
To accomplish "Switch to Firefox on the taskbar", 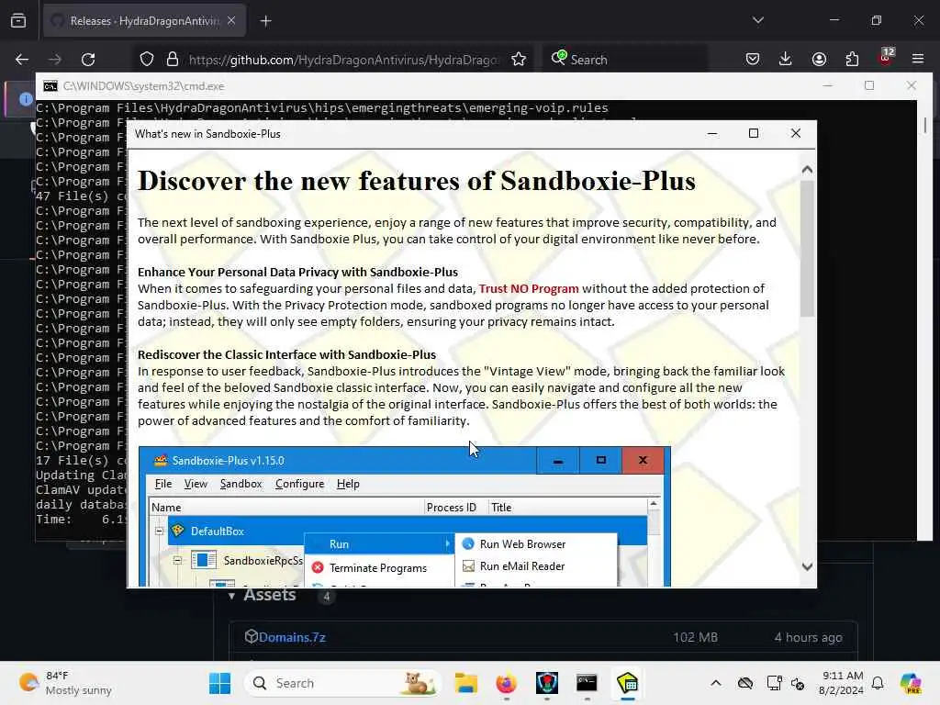I will 506,683.
